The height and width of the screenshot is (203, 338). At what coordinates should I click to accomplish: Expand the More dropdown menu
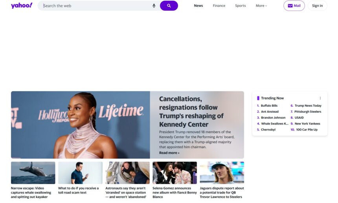(x=261, y=5)
